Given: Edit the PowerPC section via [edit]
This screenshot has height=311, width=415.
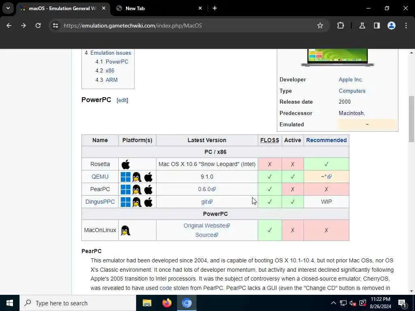Looking at the screenshot, I should click(x=122, y=100).
